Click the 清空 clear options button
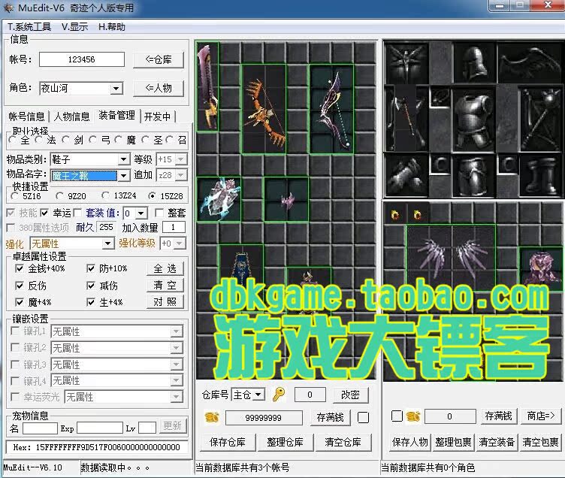This screenshot has width=565, height=478. click(165, 285)
